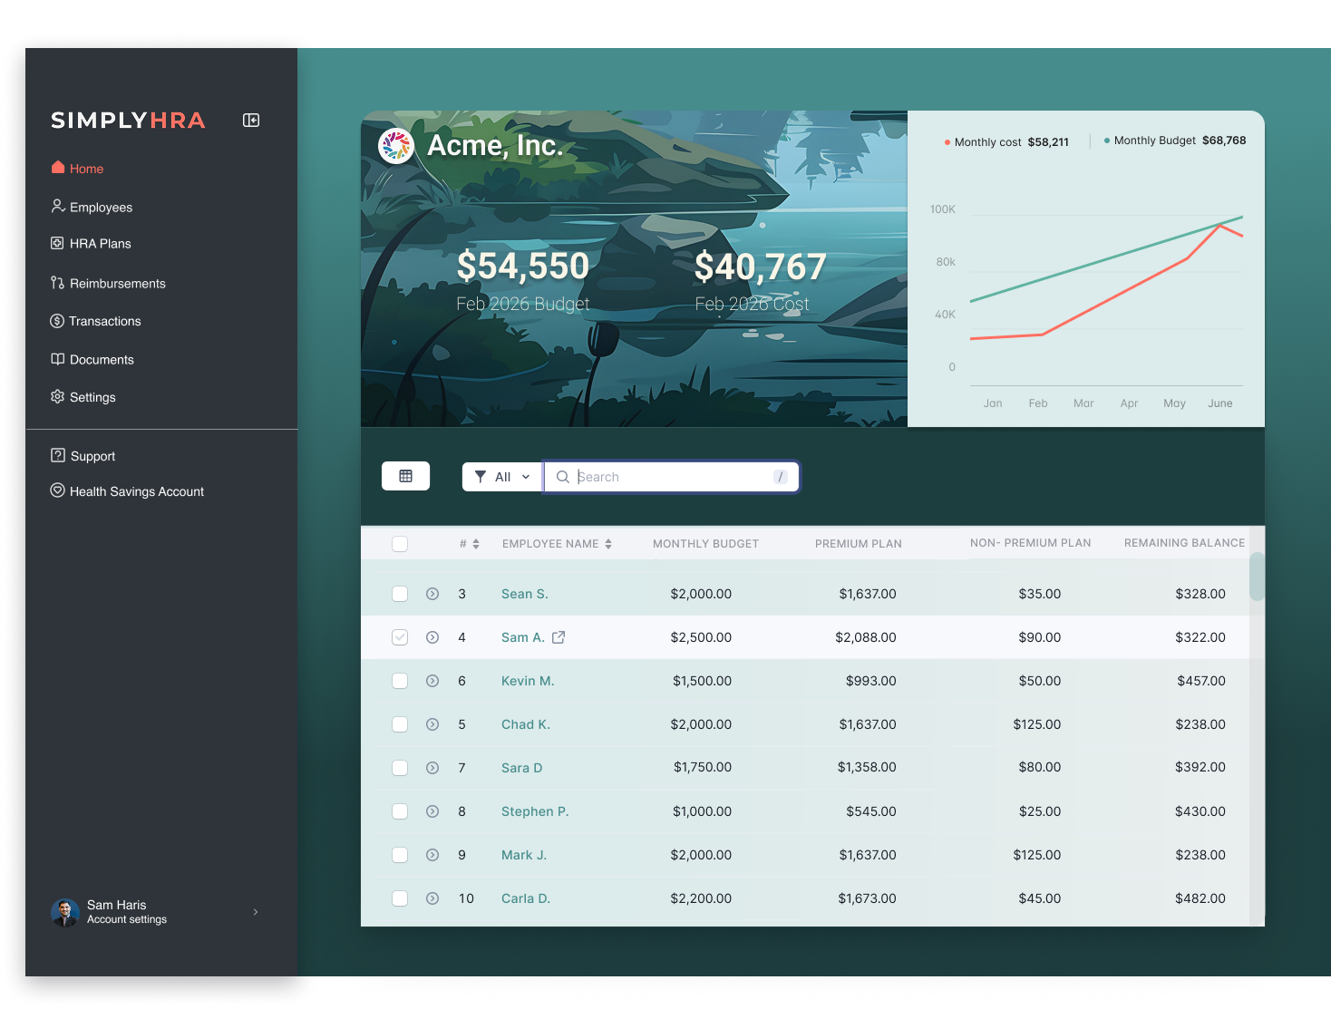Click the search magnifier icon

pos(562,477)
